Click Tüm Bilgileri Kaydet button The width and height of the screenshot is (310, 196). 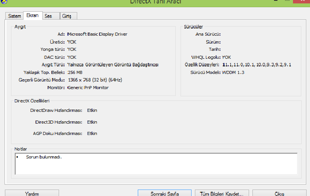[x=222, y=193]
